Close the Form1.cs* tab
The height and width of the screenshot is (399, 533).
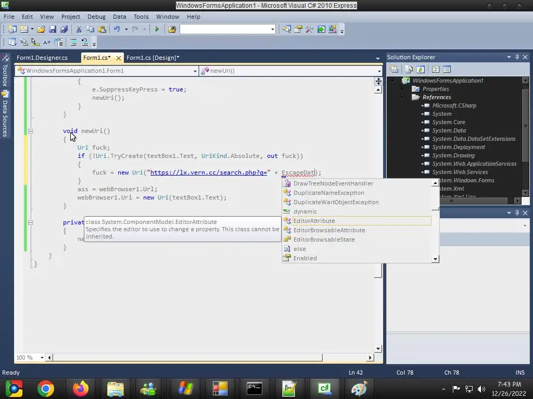118,58
